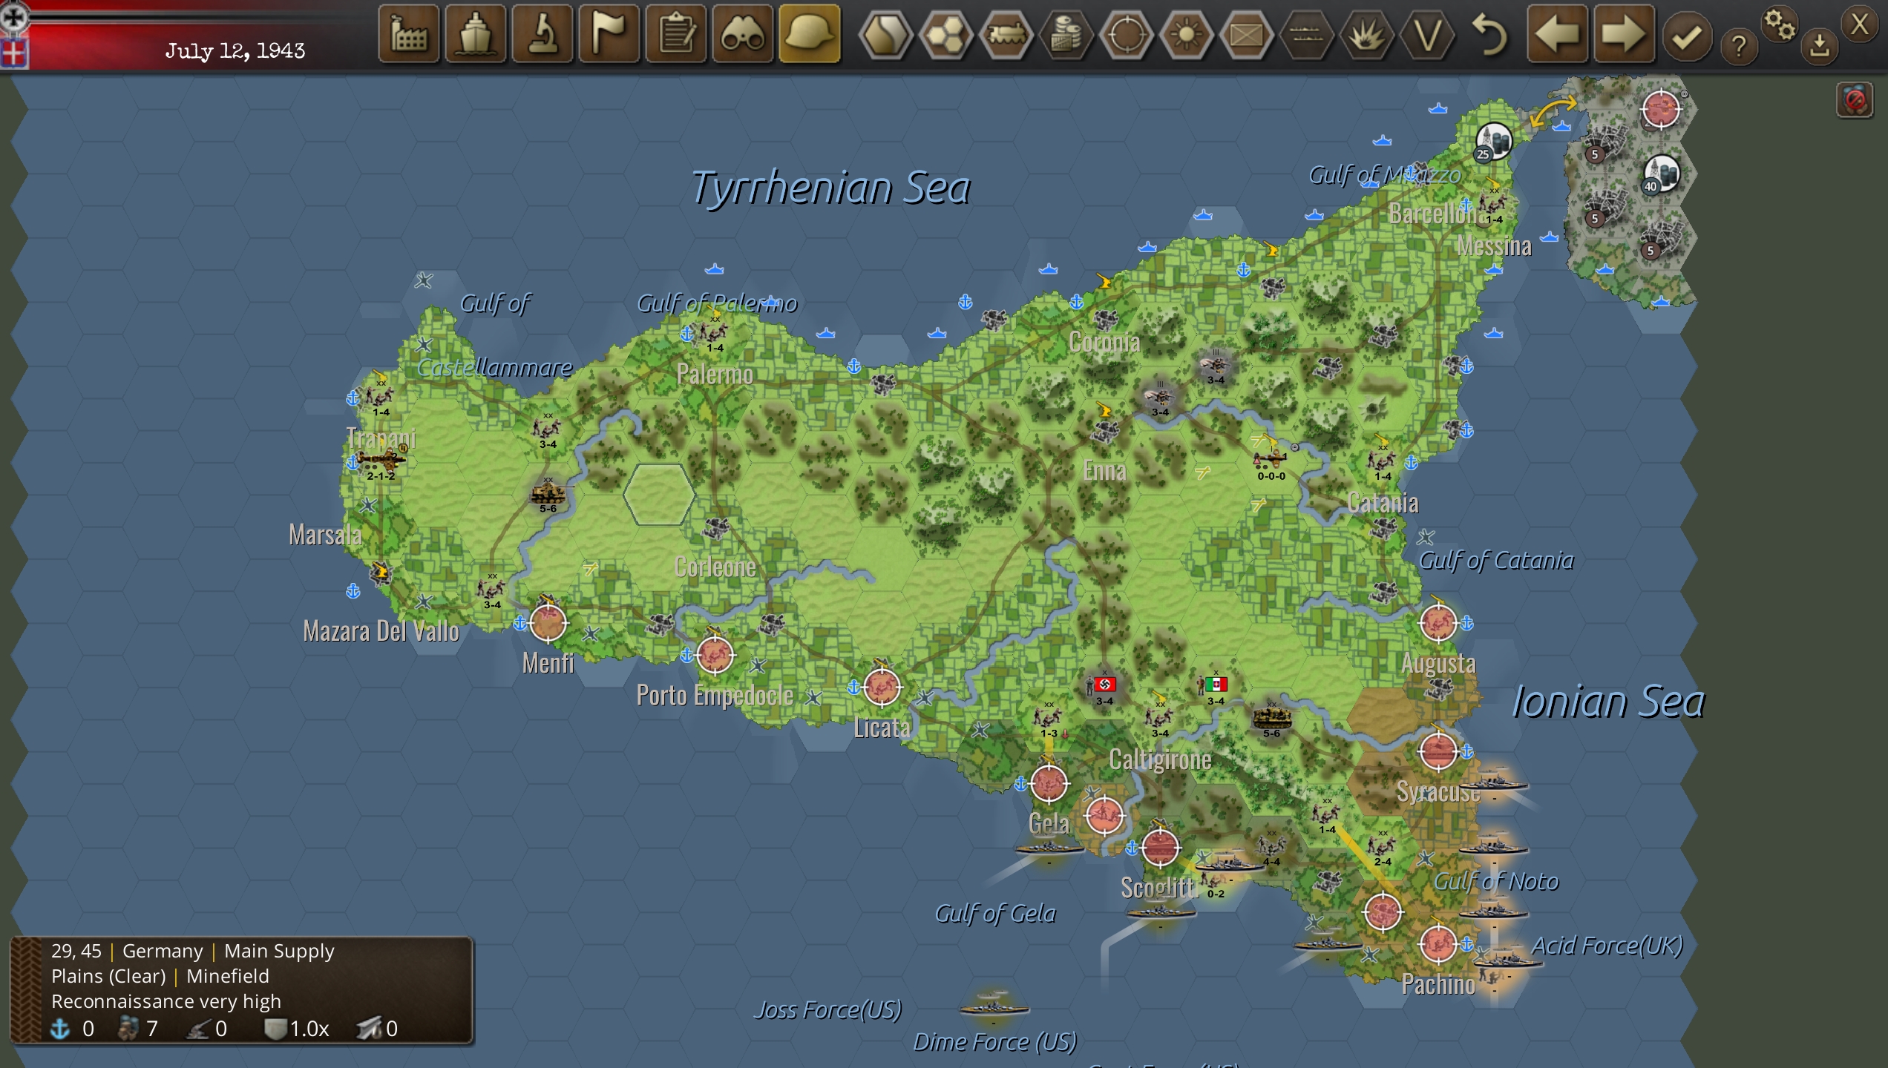The image size is (1888, 1068).
Task: Click the Iron Cross emblem at top left
Action: (15, 16)
